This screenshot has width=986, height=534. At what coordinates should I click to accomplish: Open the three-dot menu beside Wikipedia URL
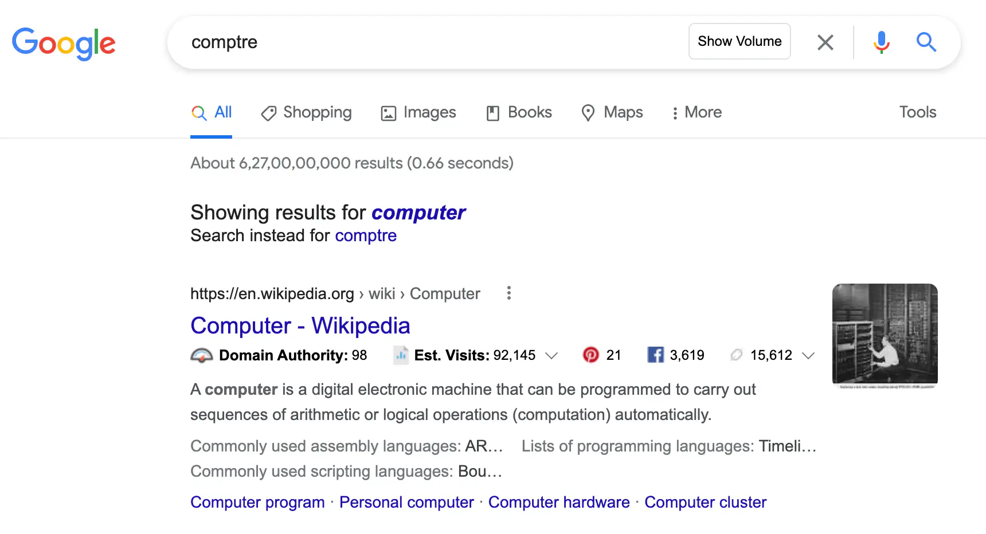pyautogui.click(x=508, y=293)
